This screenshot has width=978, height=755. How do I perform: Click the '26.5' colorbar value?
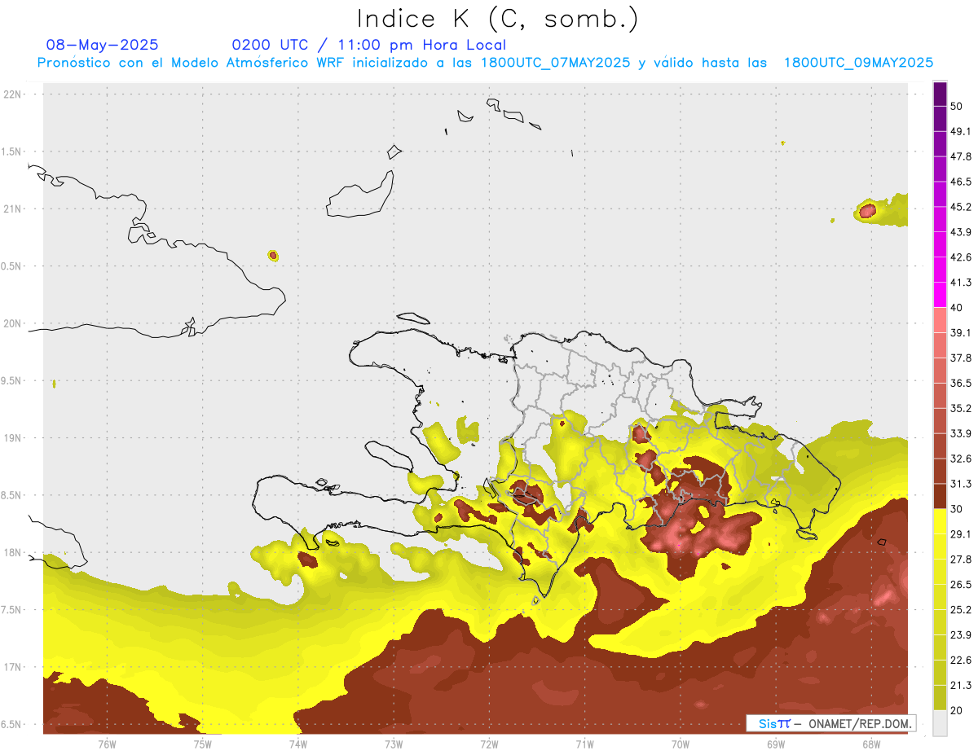pos(960,585)
